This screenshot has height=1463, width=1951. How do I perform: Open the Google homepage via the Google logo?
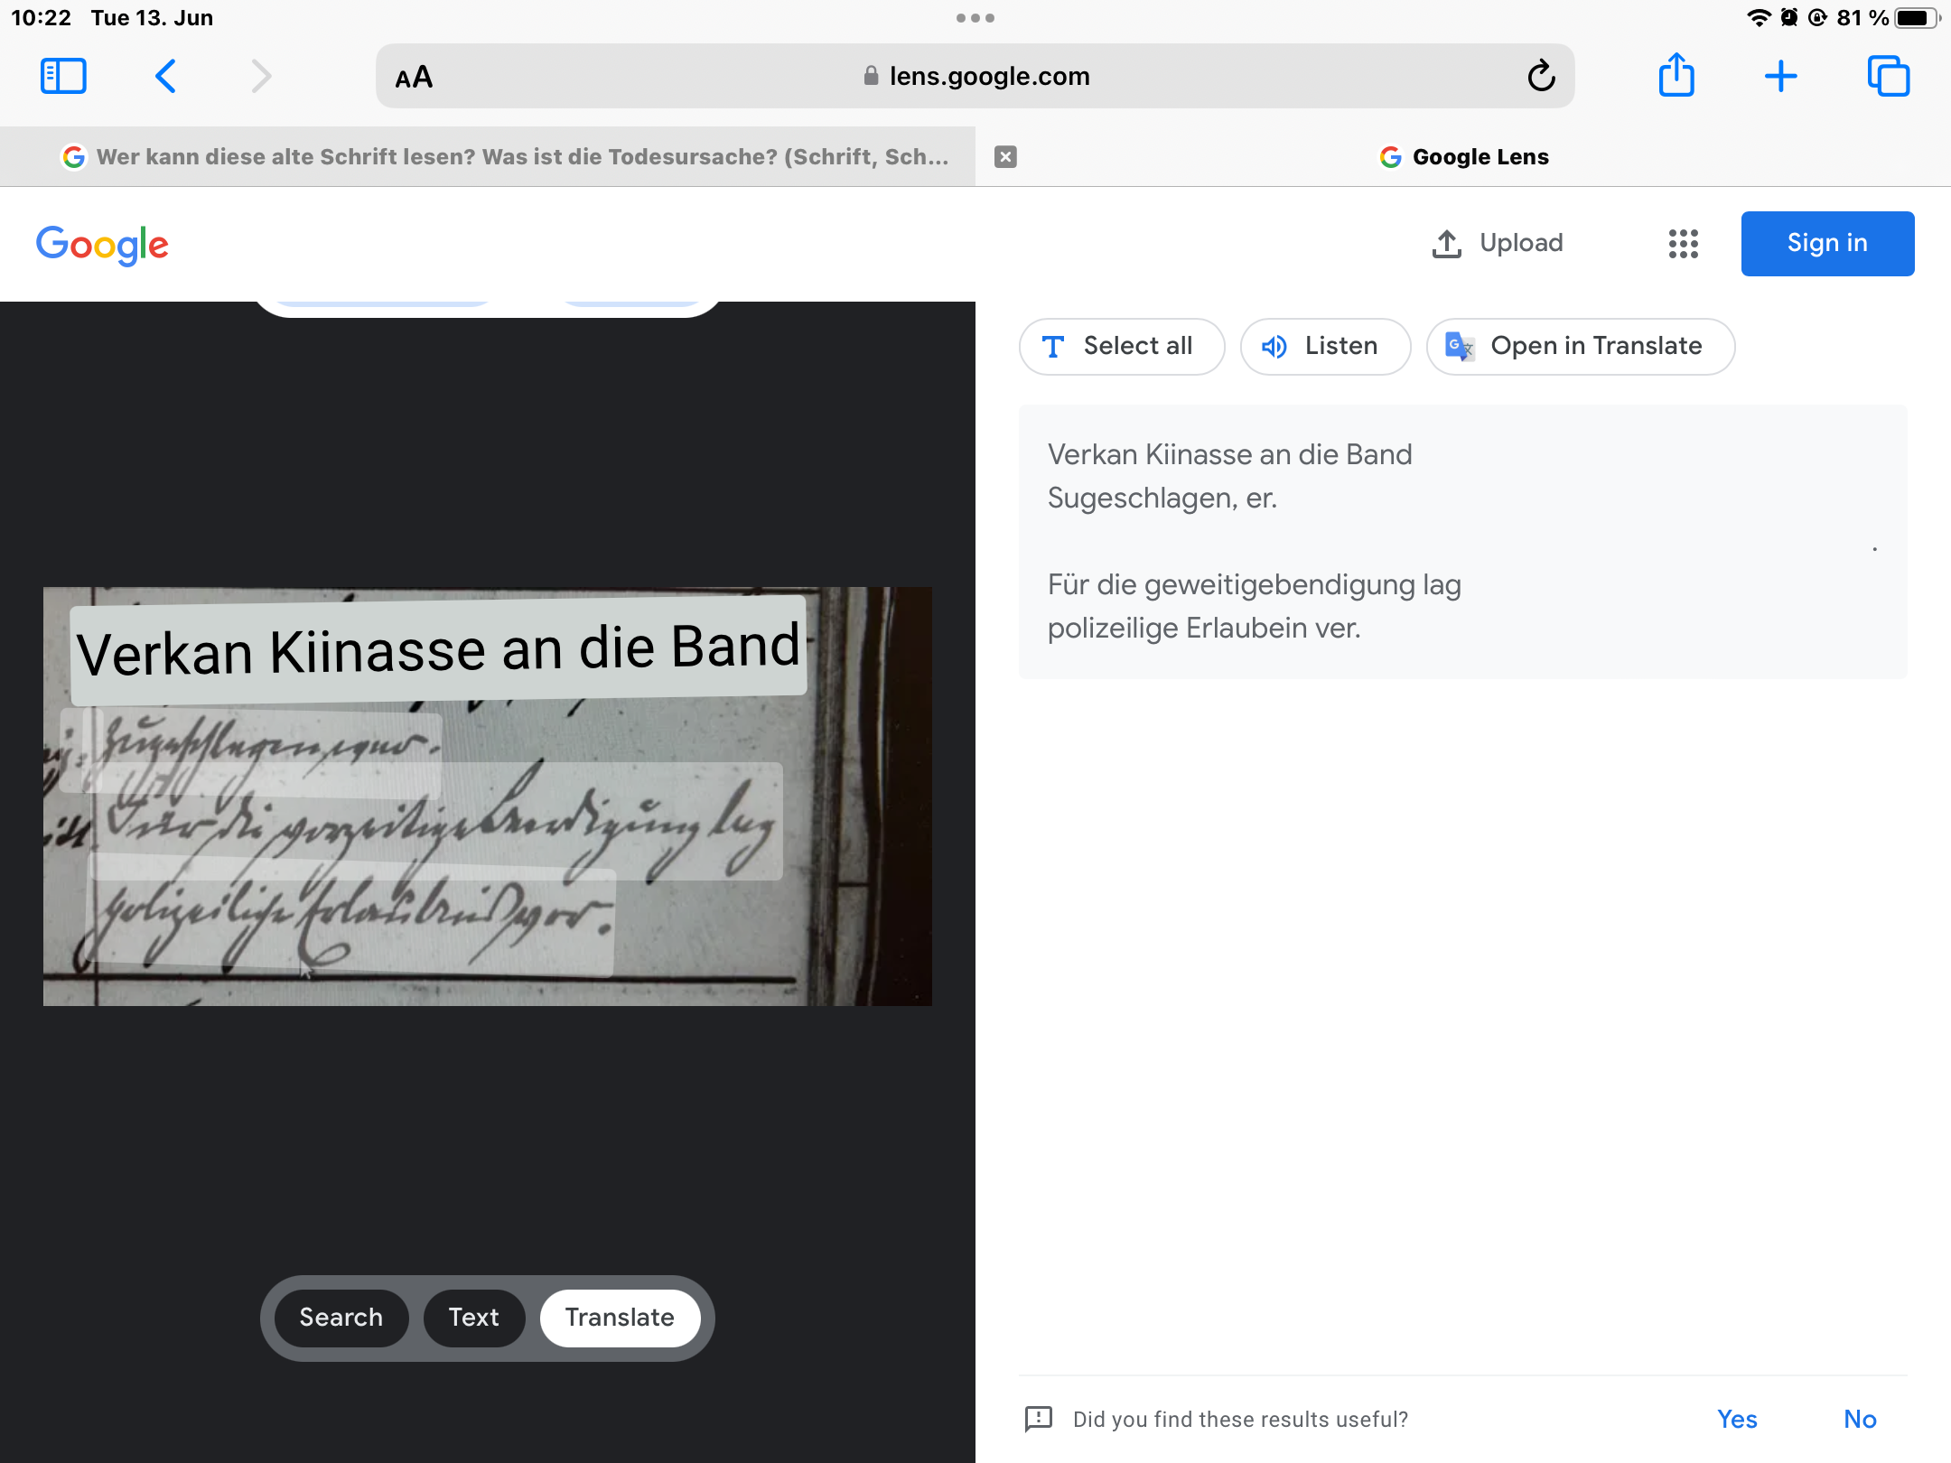102,244
